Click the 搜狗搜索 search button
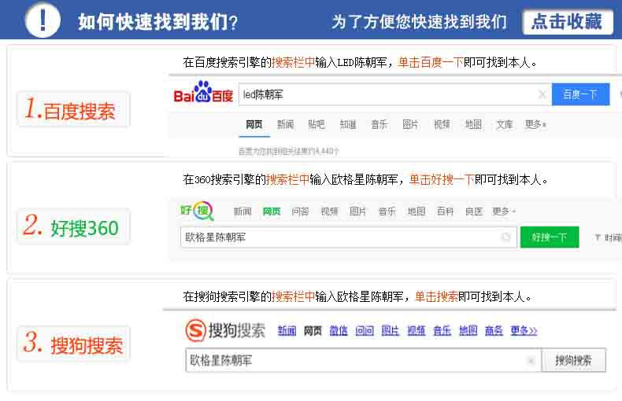This screenshot has height=401, width=622. point(574,360)
